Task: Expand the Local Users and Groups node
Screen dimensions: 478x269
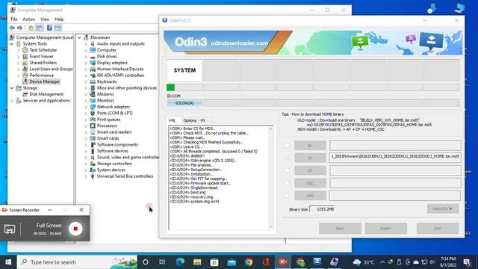Action: (x=19, y=69)
